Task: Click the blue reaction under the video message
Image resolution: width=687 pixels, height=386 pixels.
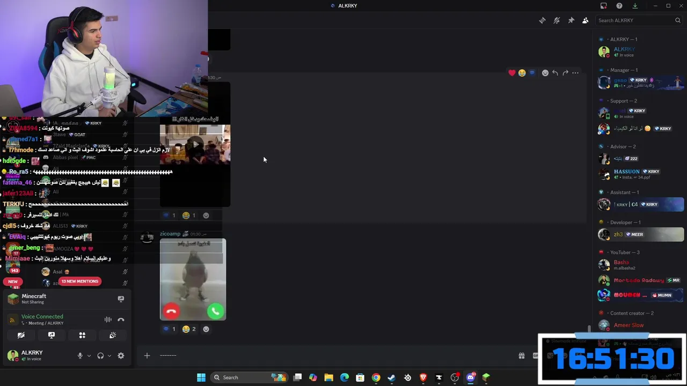Action: click(x=169, y=216)
